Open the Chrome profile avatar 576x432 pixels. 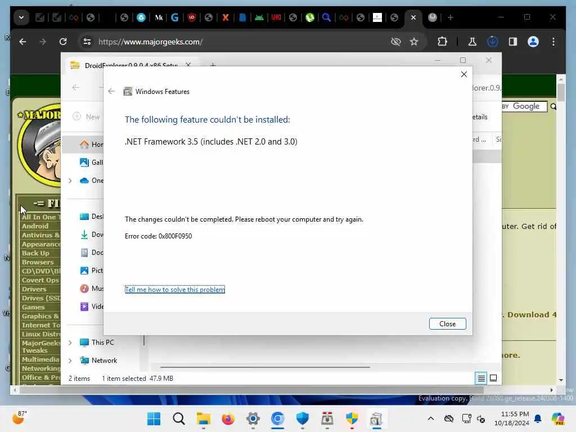pyautogui.click(x=533, y=42)
